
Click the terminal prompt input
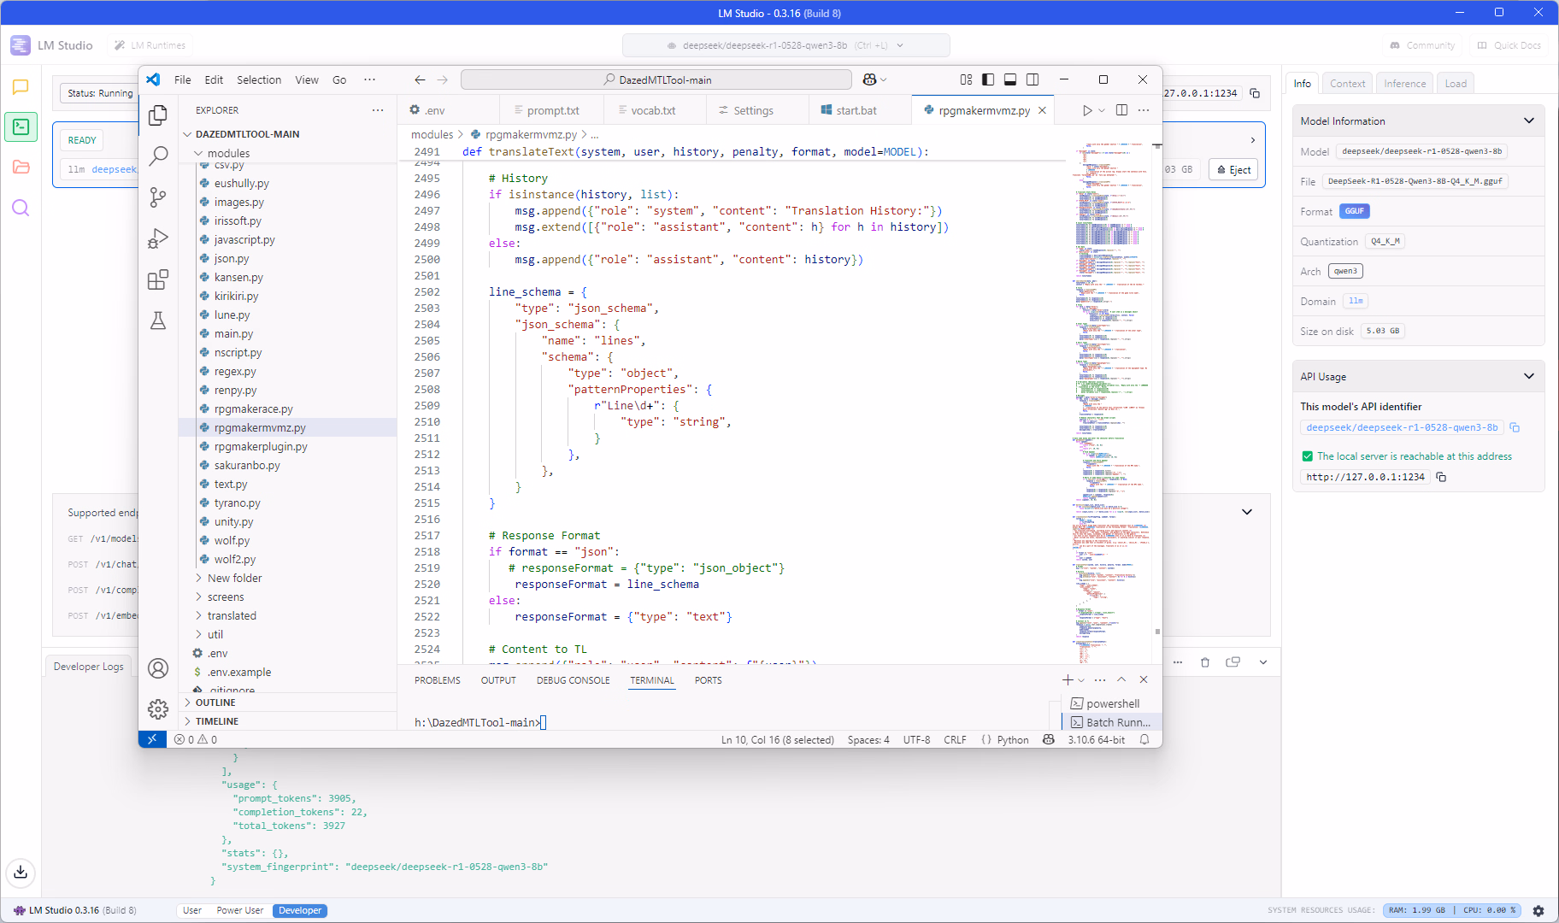(544, 722)
